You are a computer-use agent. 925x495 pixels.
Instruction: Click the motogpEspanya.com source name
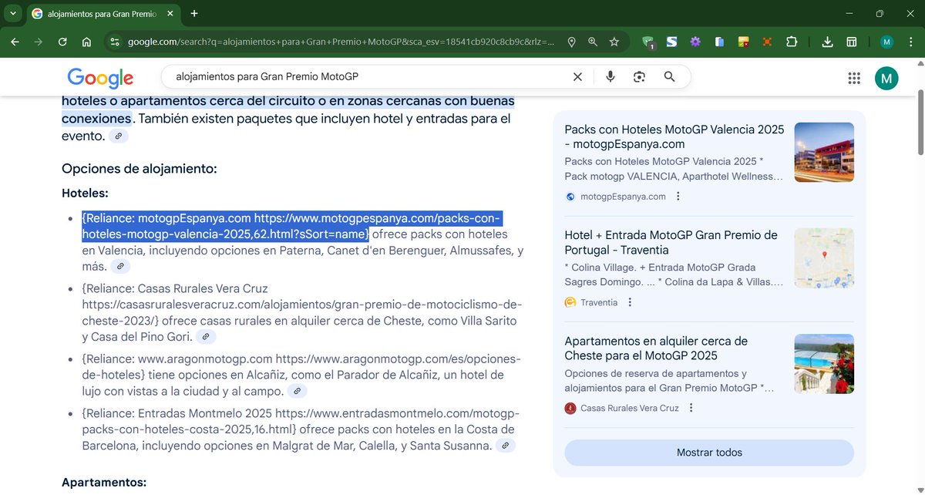pos(623,197)
